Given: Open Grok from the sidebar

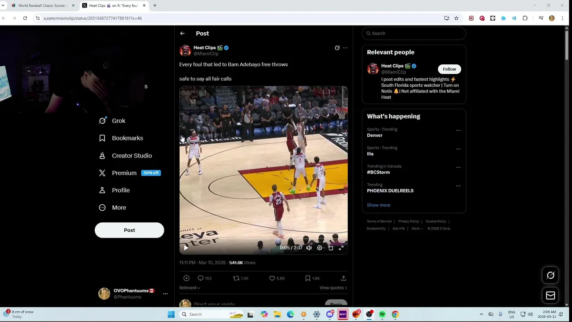Looking at the screenshot, I should (x=112, y=121).
